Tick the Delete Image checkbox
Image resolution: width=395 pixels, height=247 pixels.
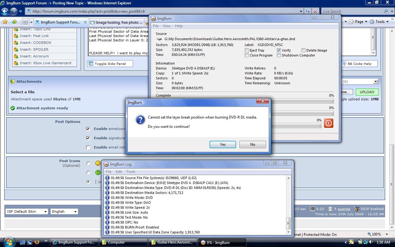click(x=304, y=50)
